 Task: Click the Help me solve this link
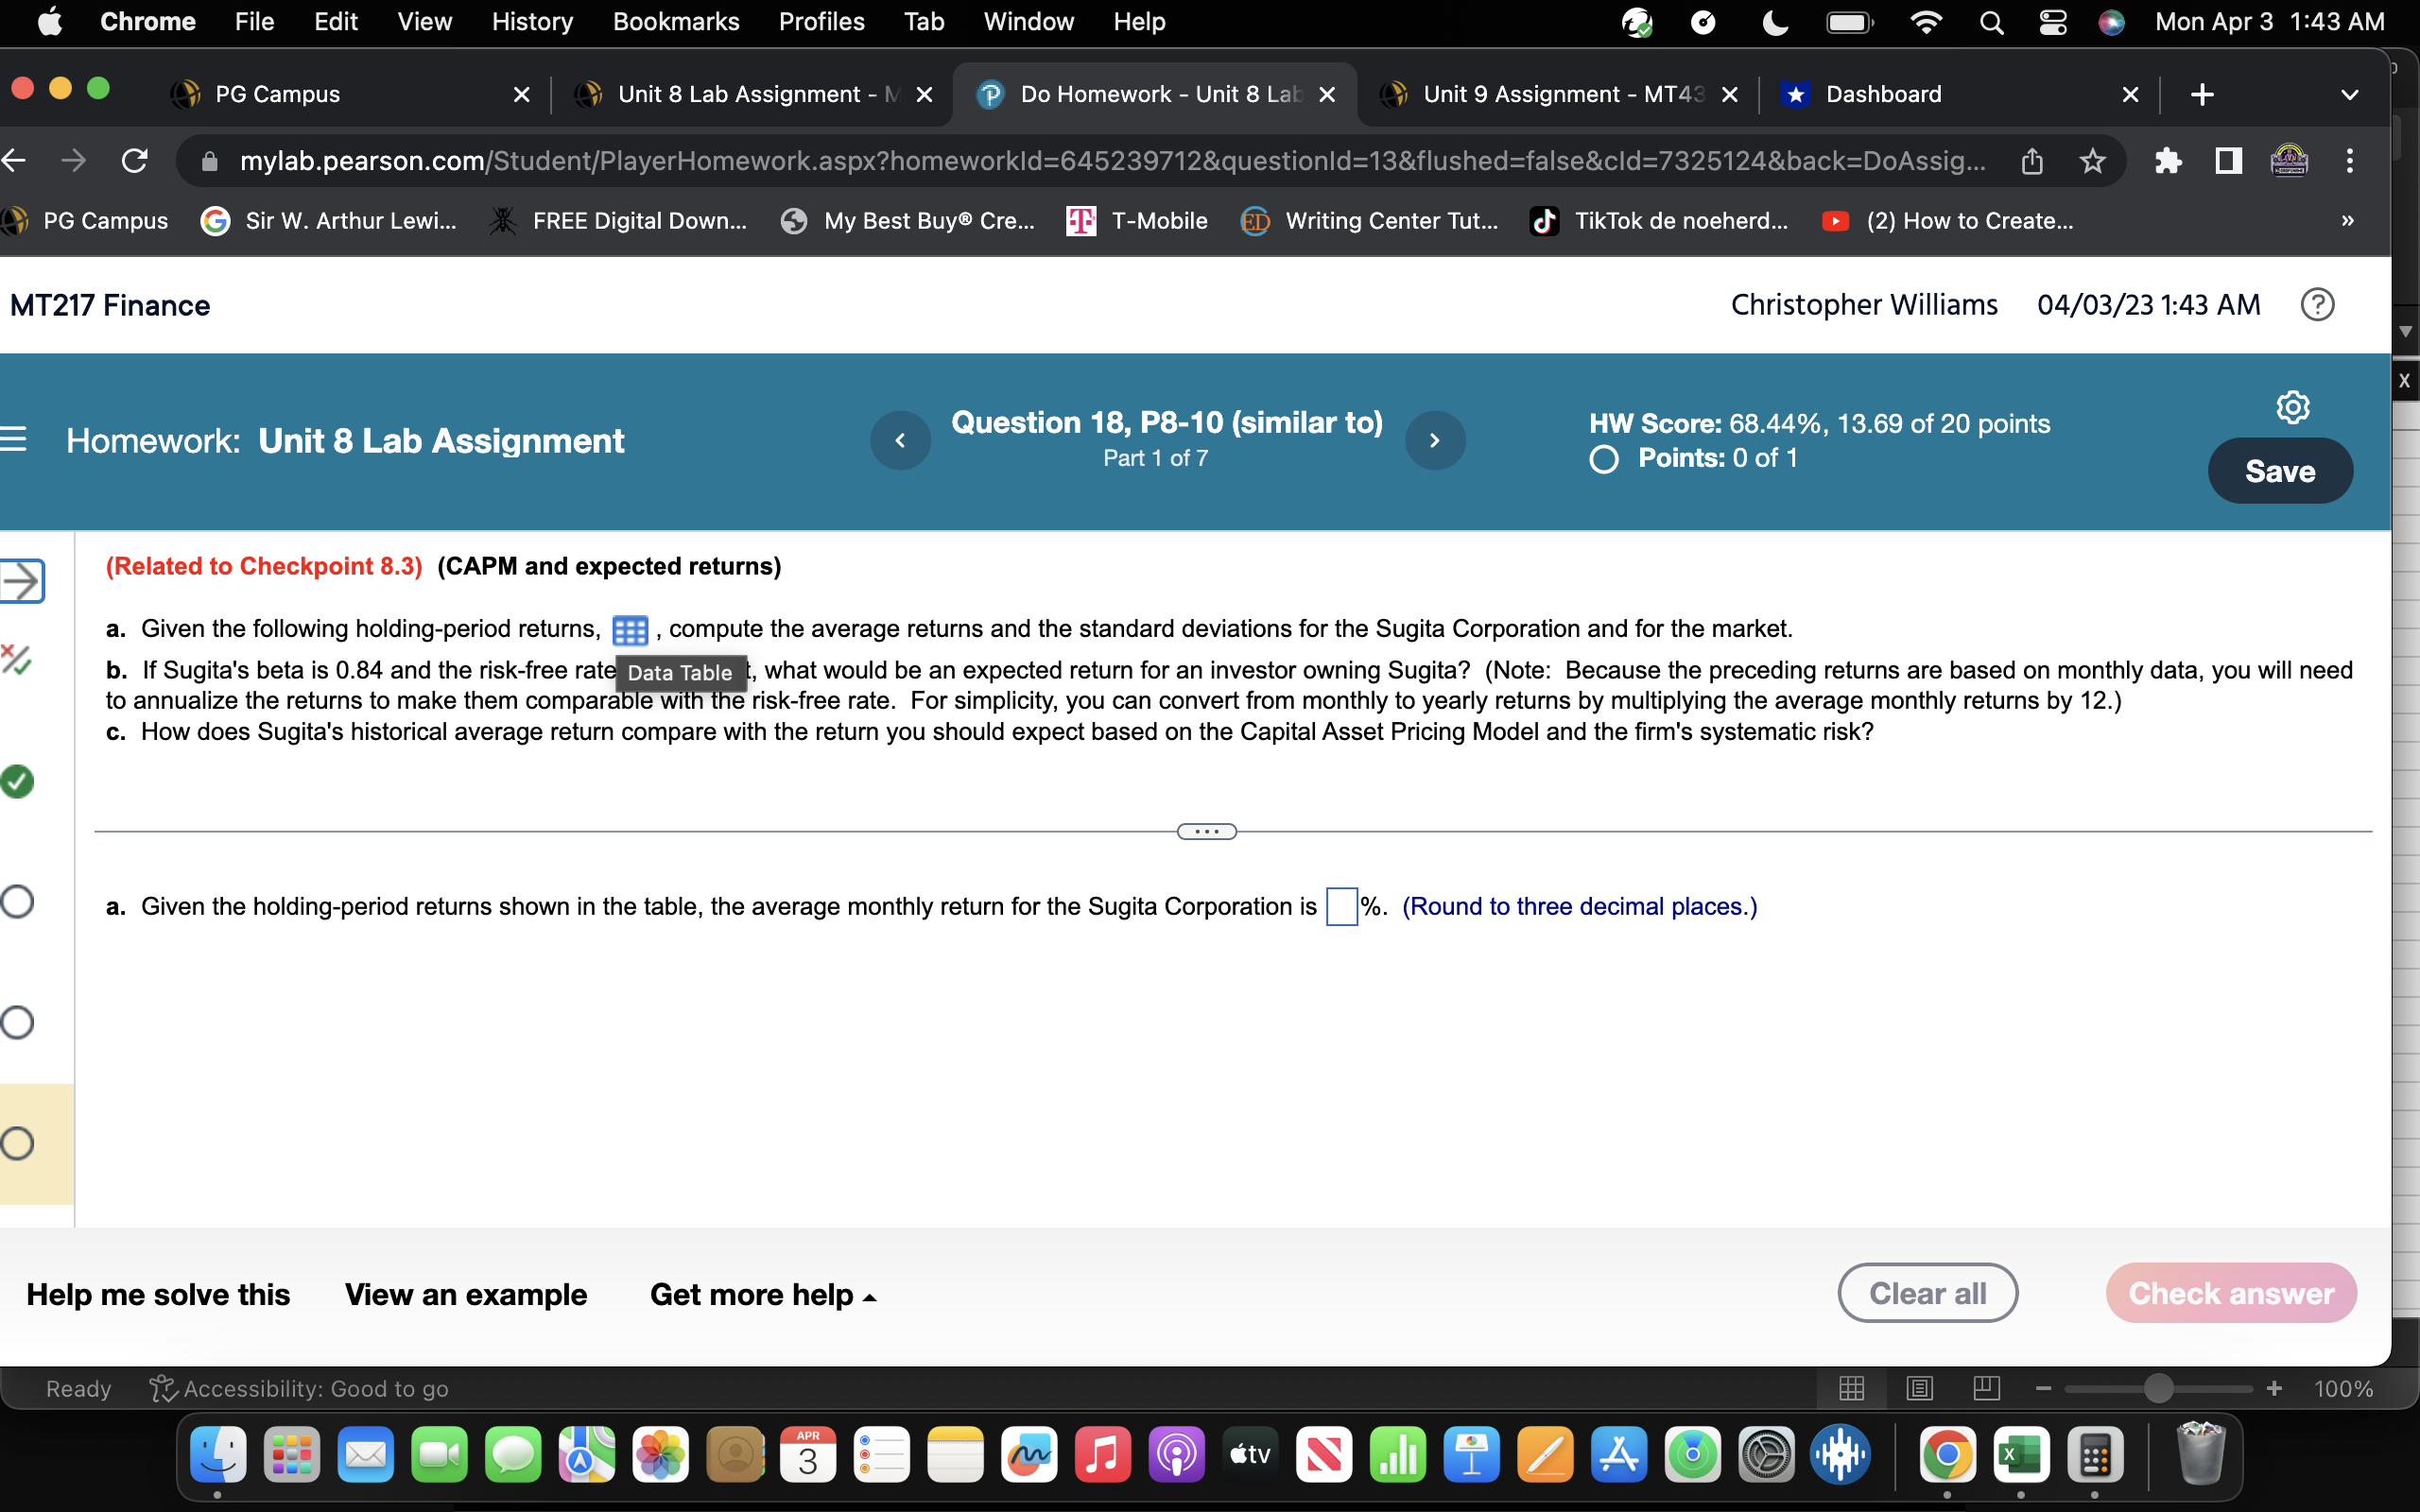(157, 1293)
